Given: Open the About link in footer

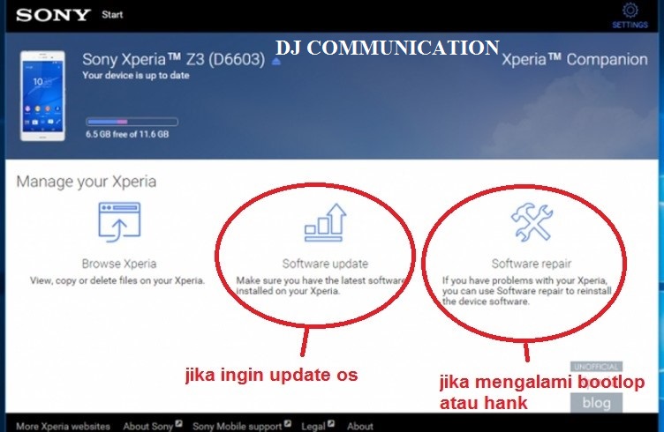Looking at the screenshot, I should point(360,426).
